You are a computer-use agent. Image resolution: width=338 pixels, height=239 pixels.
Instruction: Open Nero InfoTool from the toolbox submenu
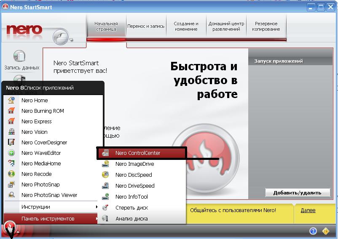click(x=131, y=197)
